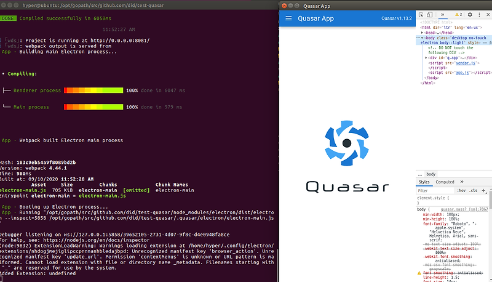492x282 pixels.
Task: Click the -webkit-font-smoothing property
Action: (447, 257)
